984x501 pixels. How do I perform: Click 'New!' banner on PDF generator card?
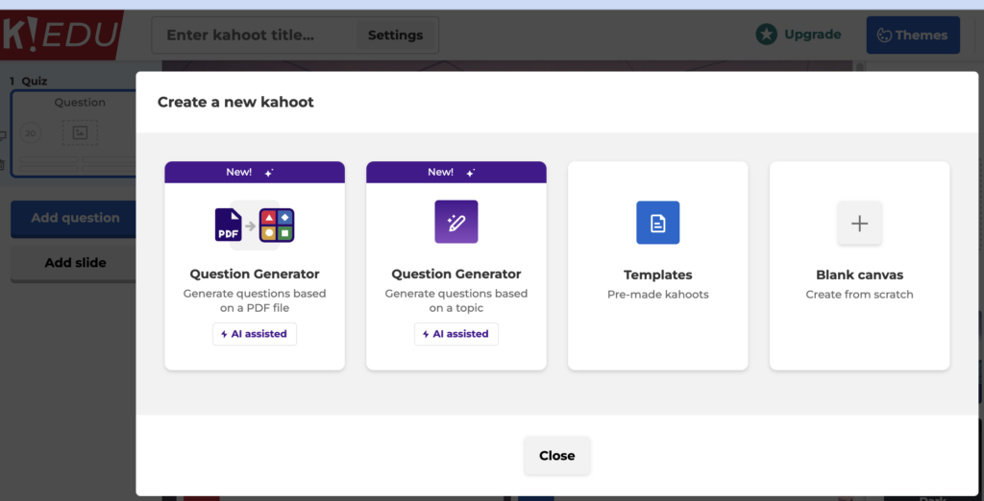point(255,173)
